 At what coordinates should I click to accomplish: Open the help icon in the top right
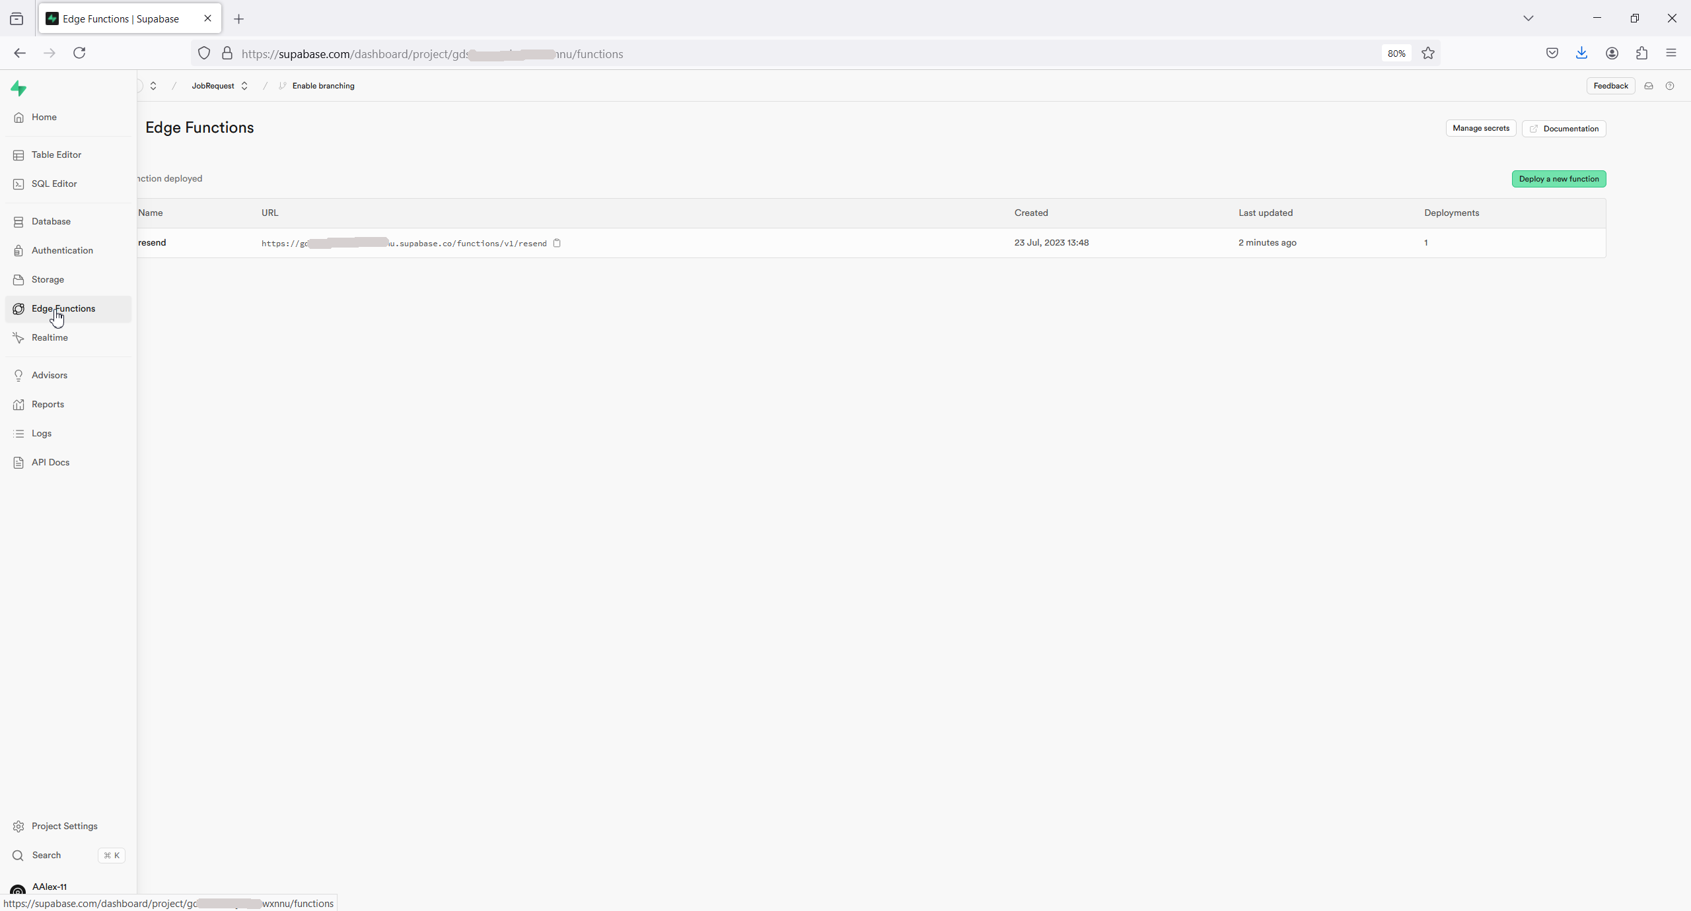click(x=1669, y=86)
